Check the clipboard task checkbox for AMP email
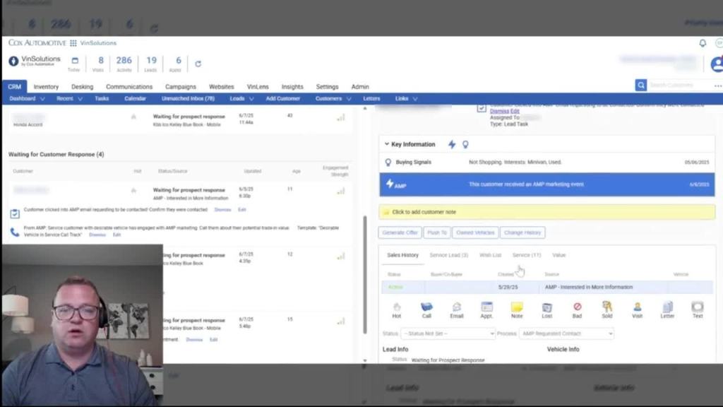The image size is (723, 407). pos(15,213)
